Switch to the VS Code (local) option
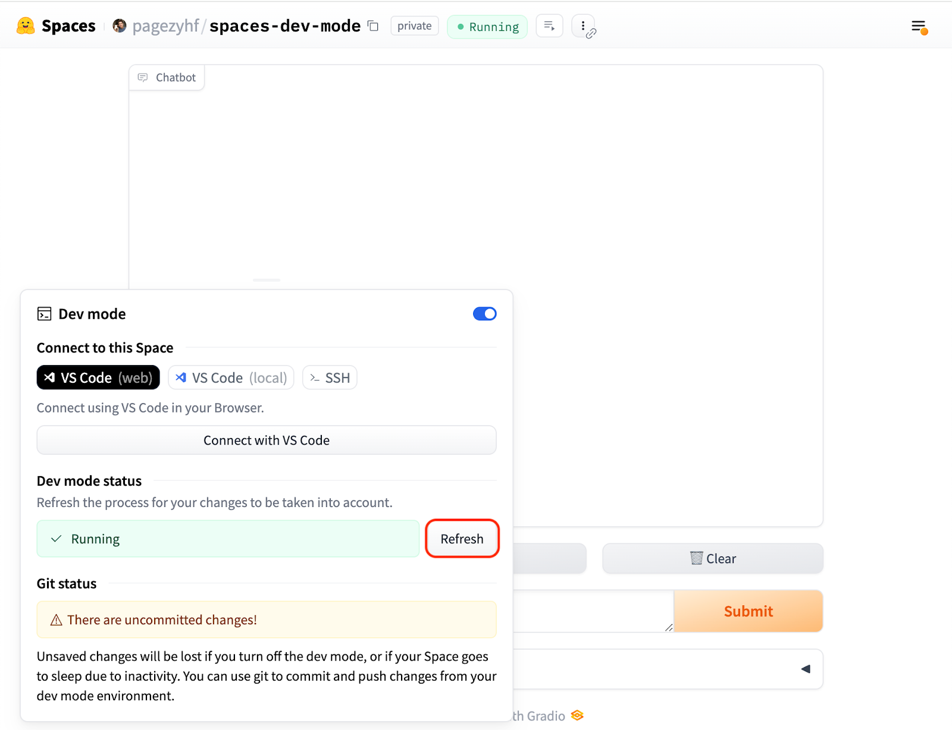The height and width of the screenshot is (730, 952). tap(231, 377)
